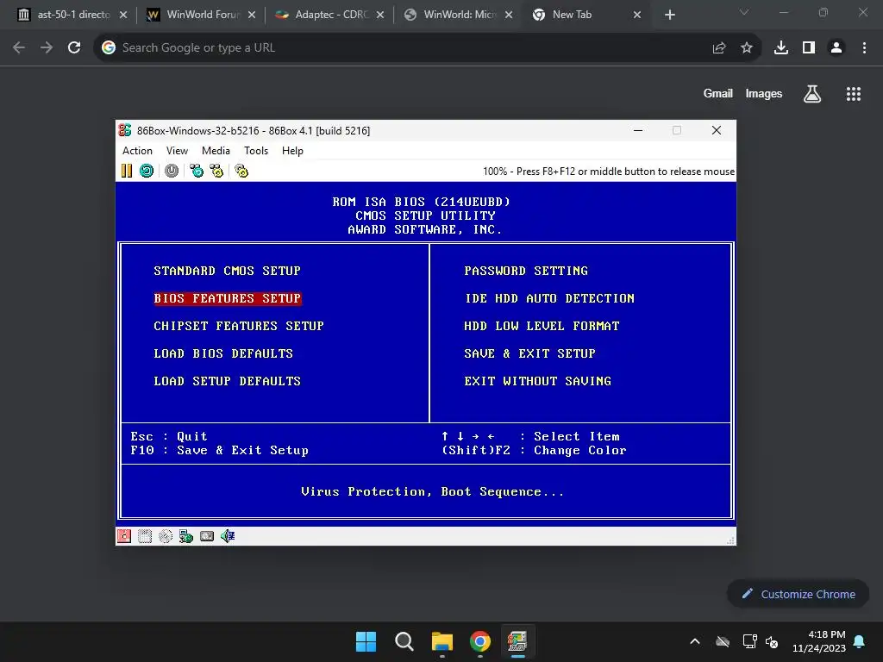Select STANDARD CMOS SETUP in the BIOS
This screenshot has width=883, height=662.
[227, 271]
